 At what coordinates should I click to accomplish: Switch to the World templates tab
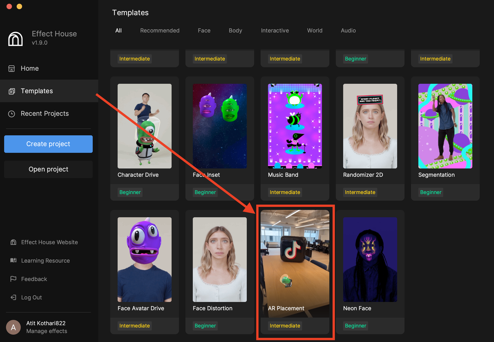pyautogui.click(x=315, y=30)
